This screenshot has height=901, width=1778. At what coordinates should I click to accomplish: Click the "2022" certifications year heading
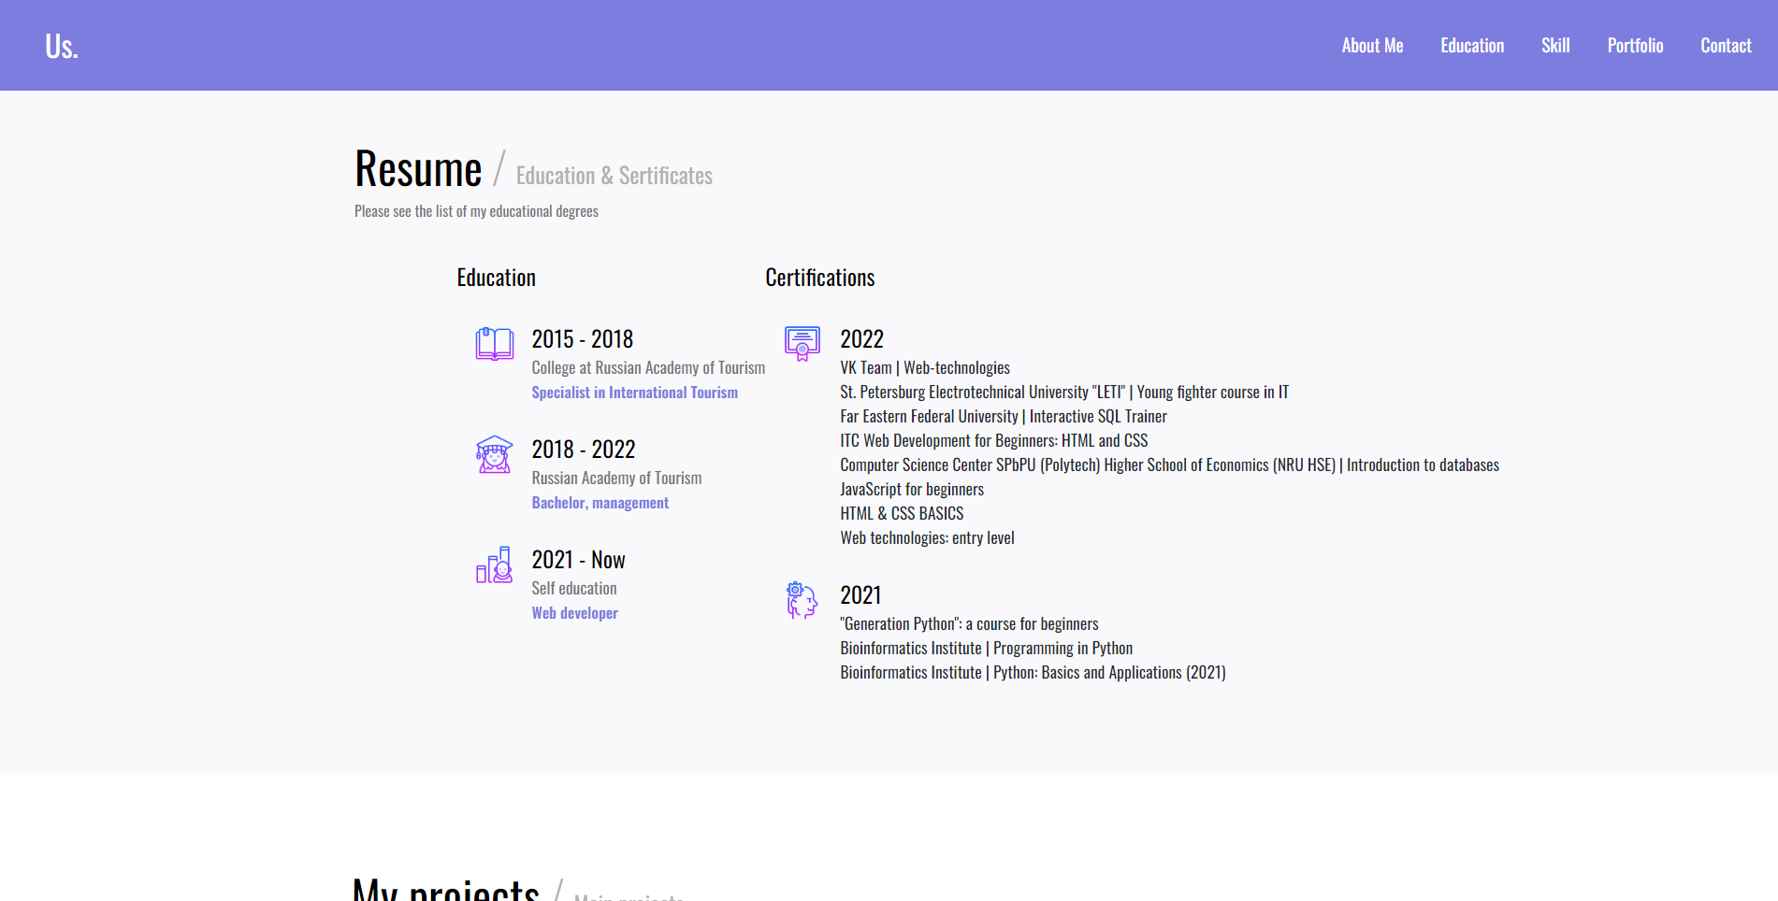(x=861, y=339)
